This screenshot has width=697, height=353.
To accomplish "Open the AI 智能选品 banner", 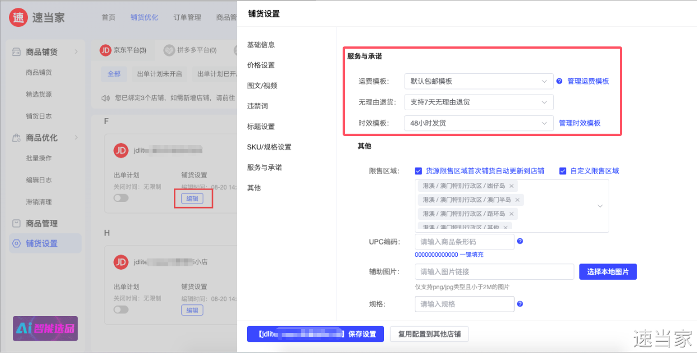I will tap(45, 328).
